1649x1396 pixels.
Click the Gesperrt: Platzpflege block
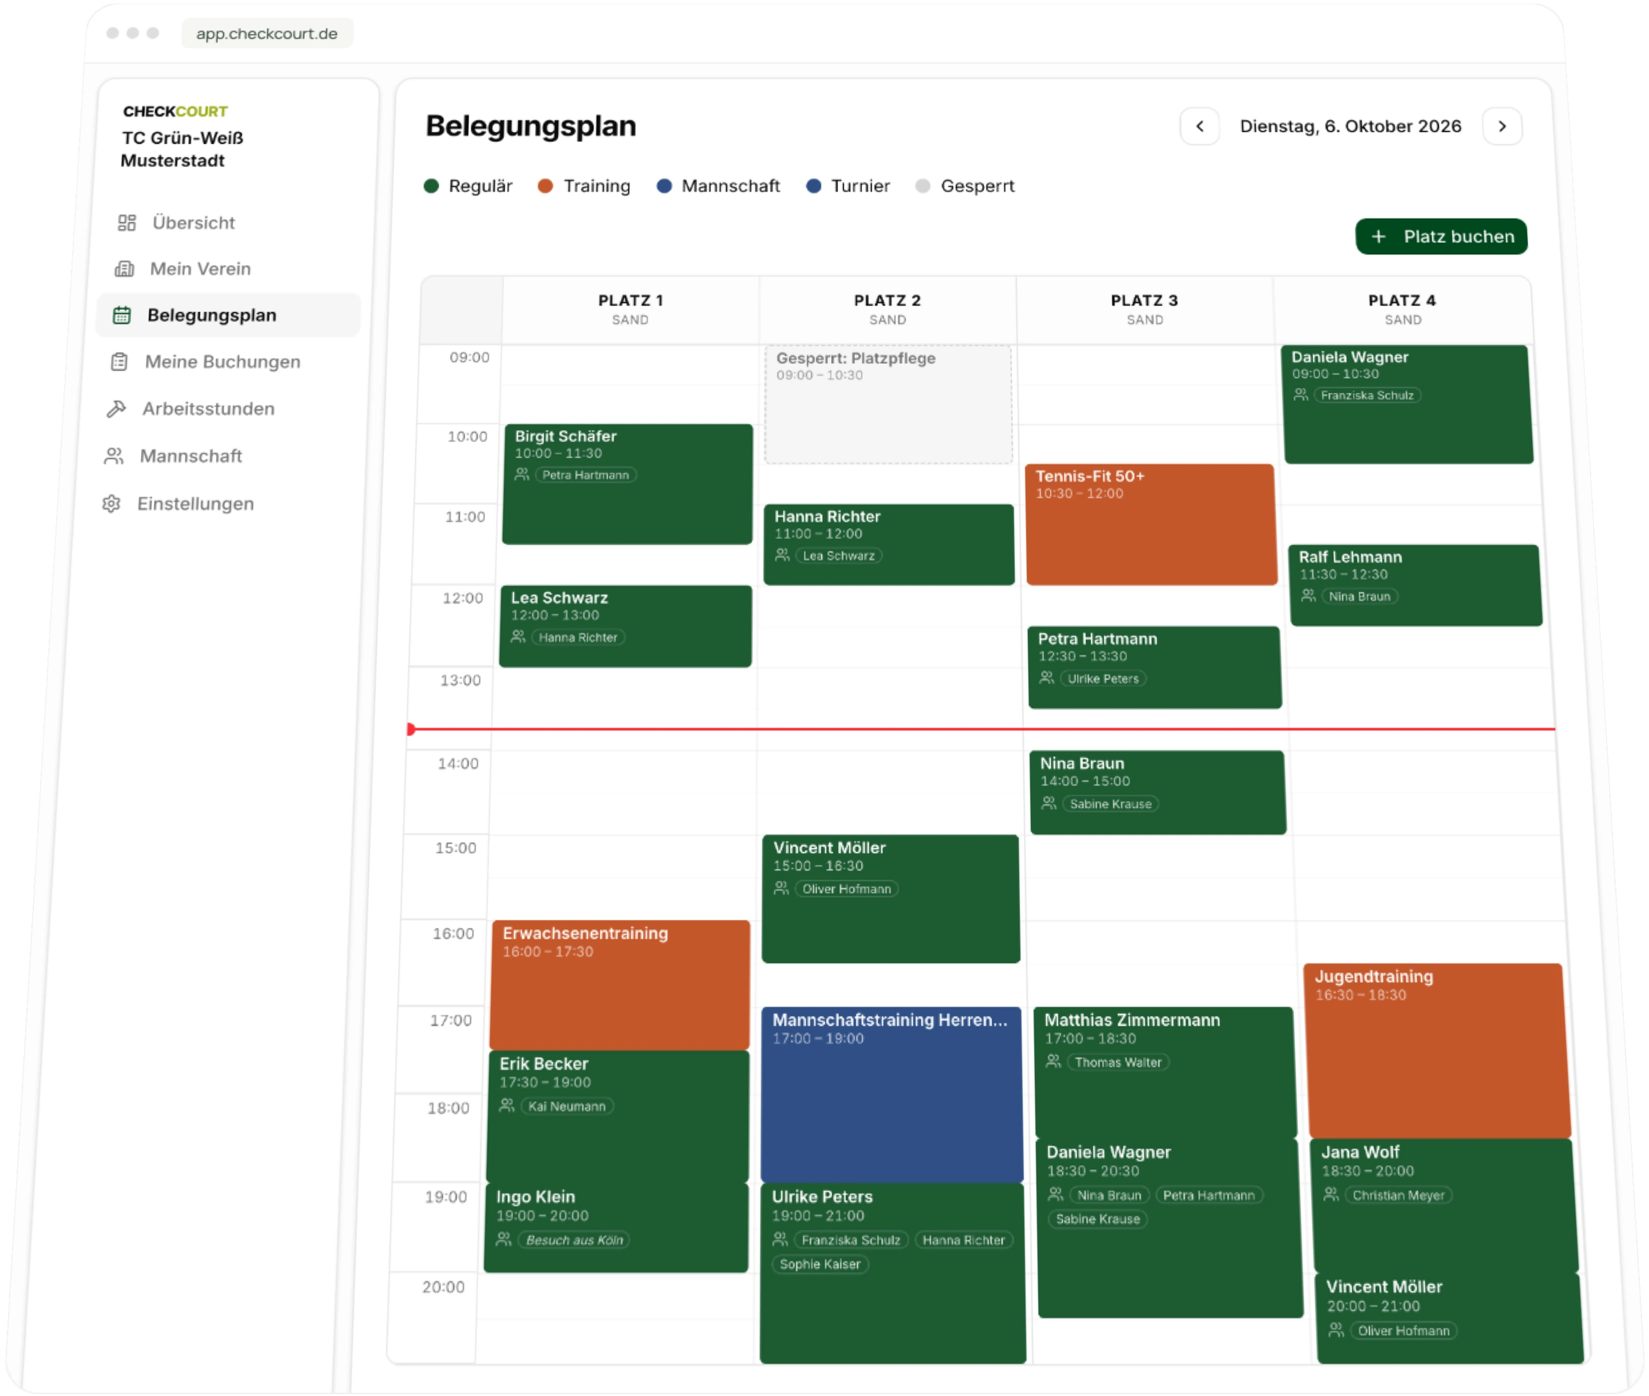click(888, 404)
